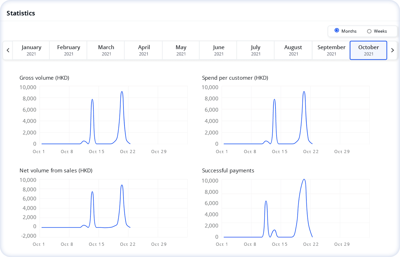Open the July 2021 month tab
The width and height of the screenshot is (400, 257).
(x=255, y=50)
